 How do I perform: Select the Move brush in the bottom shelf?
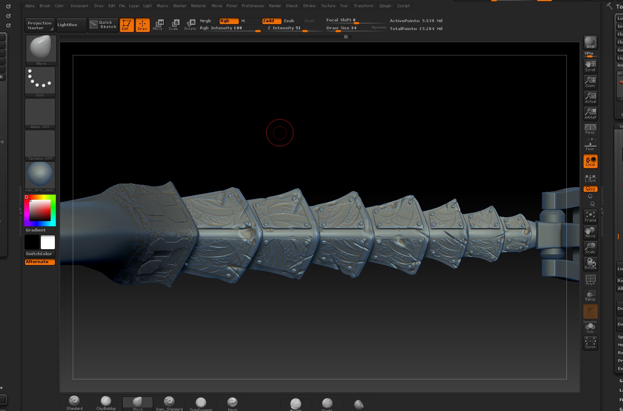coord(138,403)
